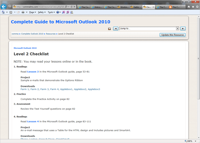Stop loading with the address bar X
This screenshot has width=200, height=143.
[x=74, y=7]
